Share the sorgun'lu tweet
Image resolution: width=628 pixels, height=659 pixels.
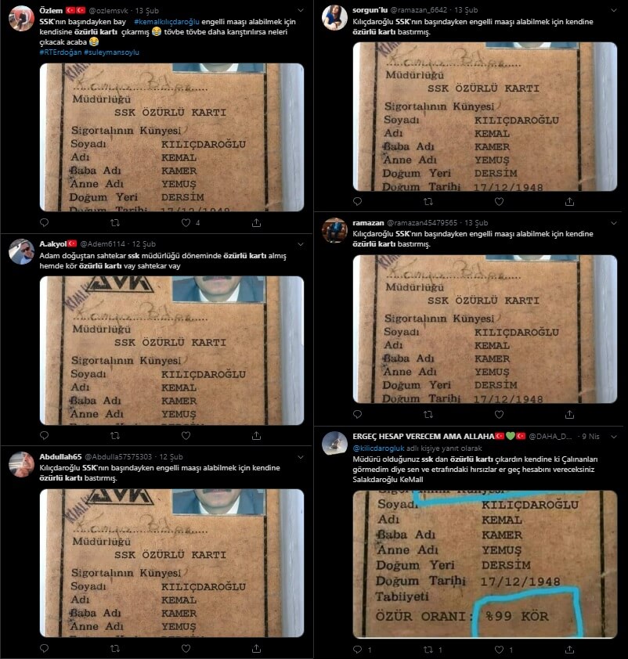(569, 202)
